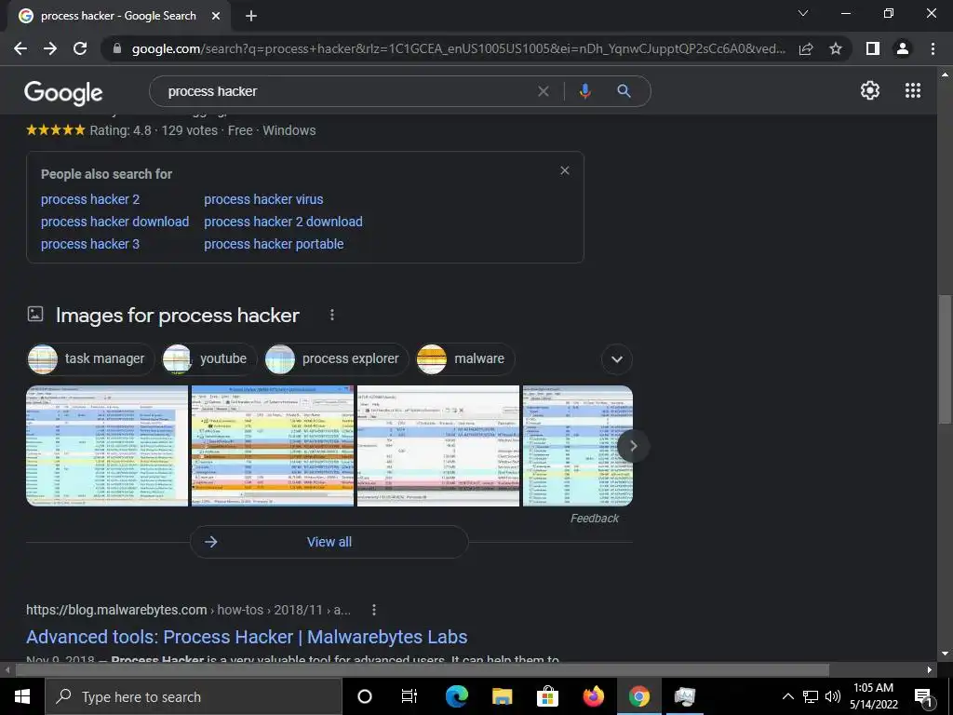Open the Windows Start menu
This screenshot has width=953, height=715.
pyautogui.click(x=22, y=696)
